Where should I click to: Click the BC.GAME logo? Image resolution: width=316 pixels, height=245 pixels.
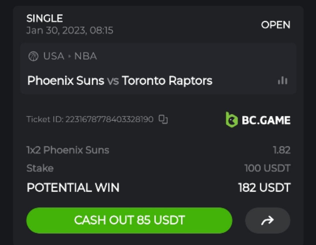point(258,120)
